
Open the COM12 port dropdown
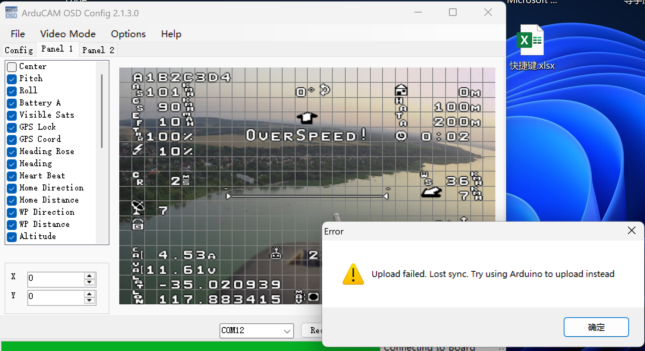click(287, 331)
